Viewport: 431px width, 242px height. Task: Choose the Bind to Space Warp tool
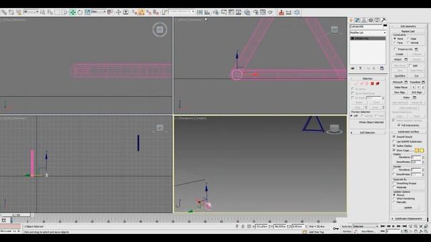click(18, 12)
